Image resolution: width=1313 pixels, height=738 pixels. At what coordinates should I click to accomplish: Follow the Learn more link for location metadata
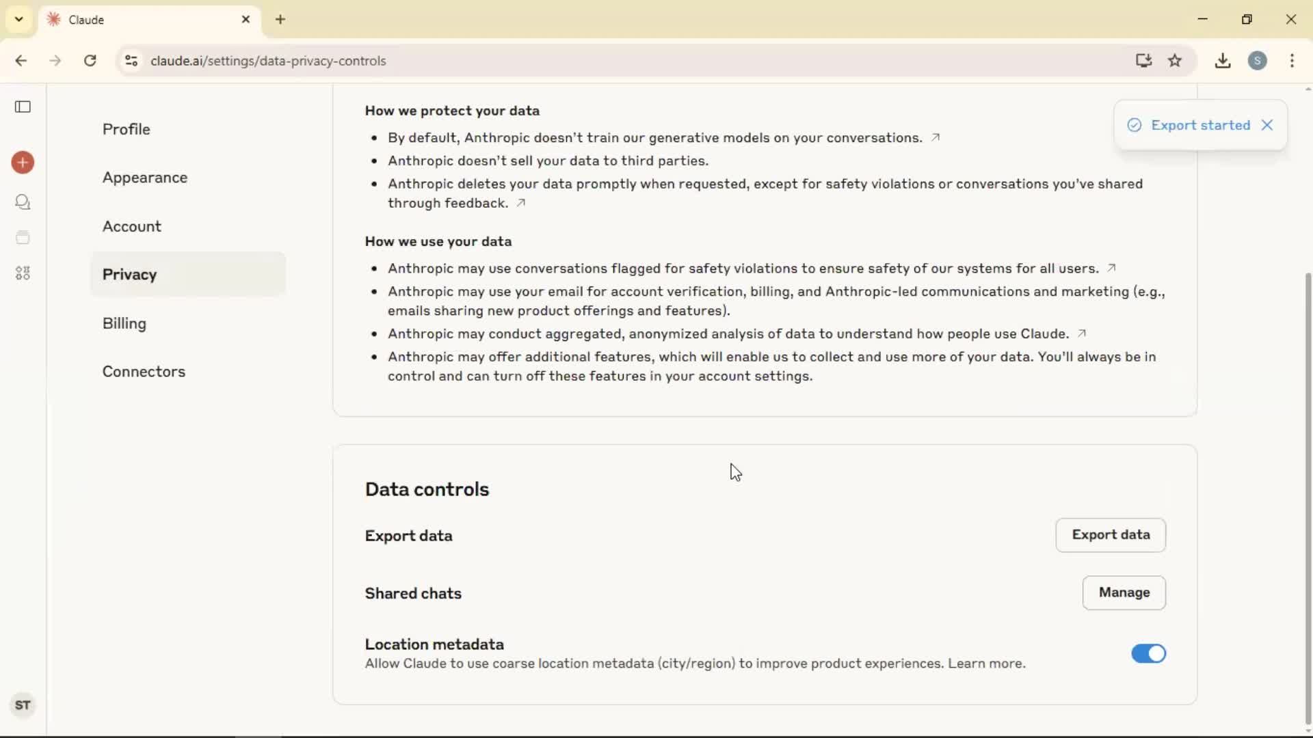pyautogui.click(x=986, y=664)
